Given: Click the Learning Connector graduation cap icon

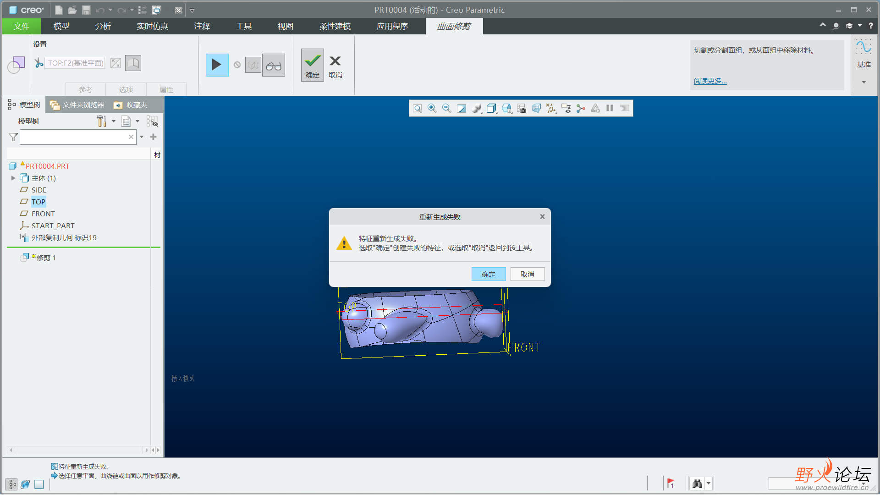Looking at the screenshot, I should (x=849, y=26).
